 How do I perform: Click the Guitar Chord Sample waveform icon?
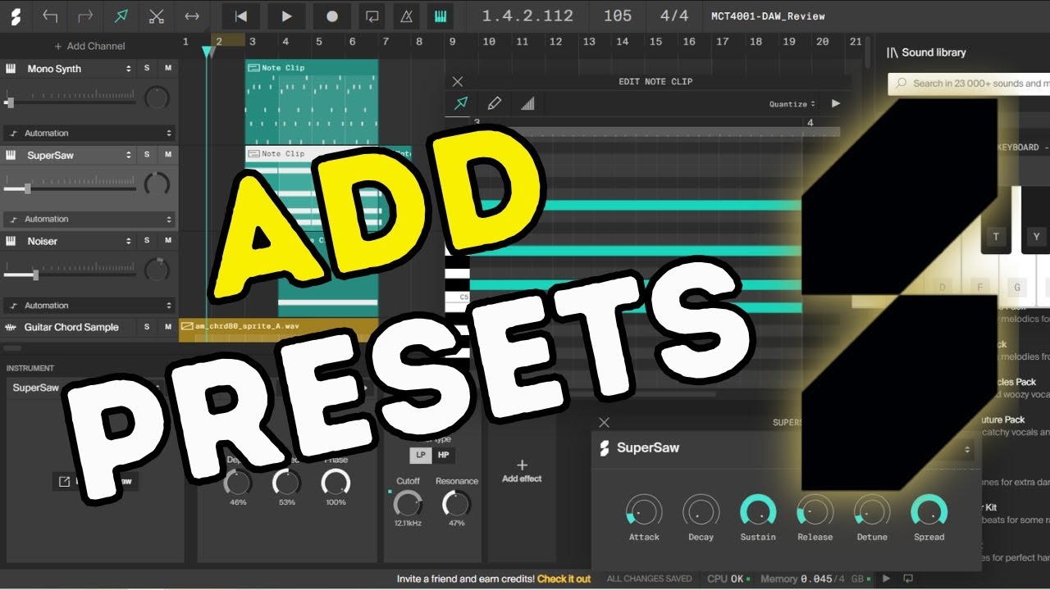point(11,327)
